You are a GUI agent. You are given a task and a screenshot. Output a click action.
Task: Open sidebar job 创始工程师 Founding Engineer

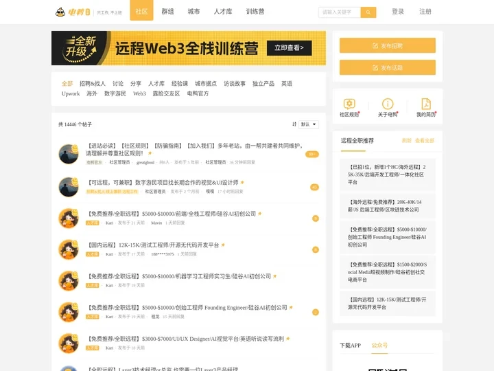click(x=388, y=237)
